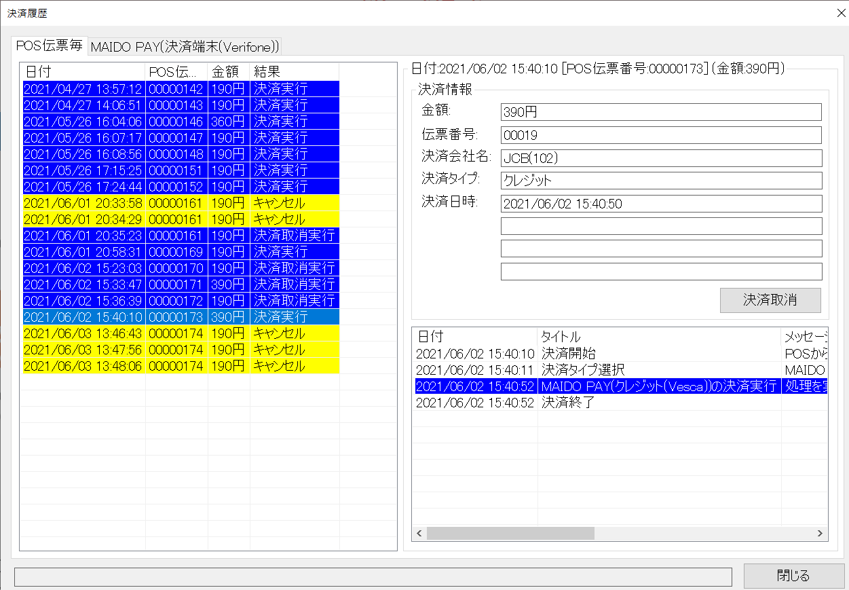The height and width of the screenshot is (590, 849).
Task: Select log entry 決済終了
Action: 621,403
